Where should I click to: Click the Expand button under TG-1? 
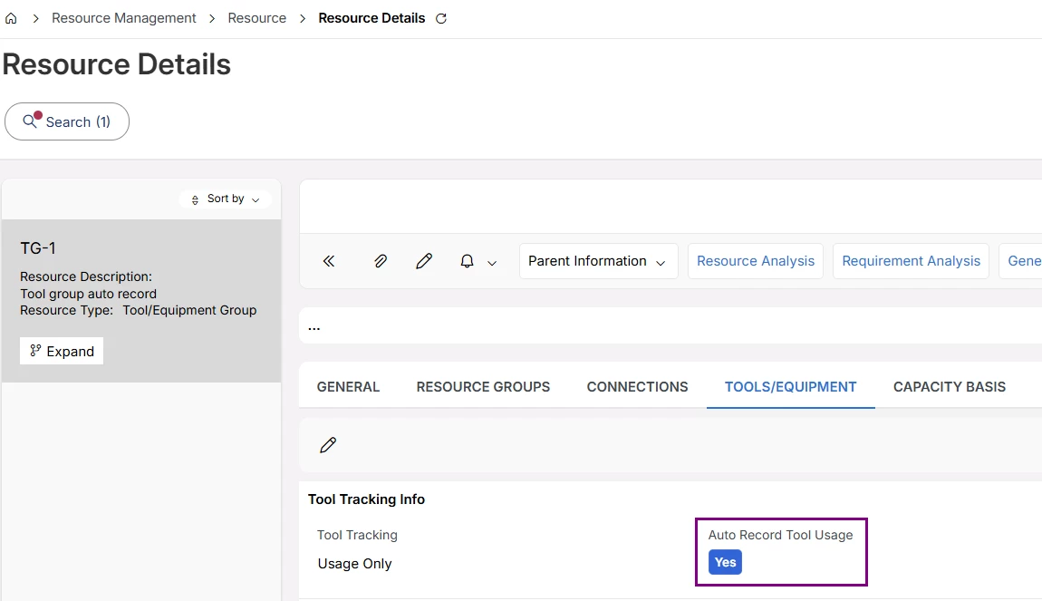coord(62,351)
